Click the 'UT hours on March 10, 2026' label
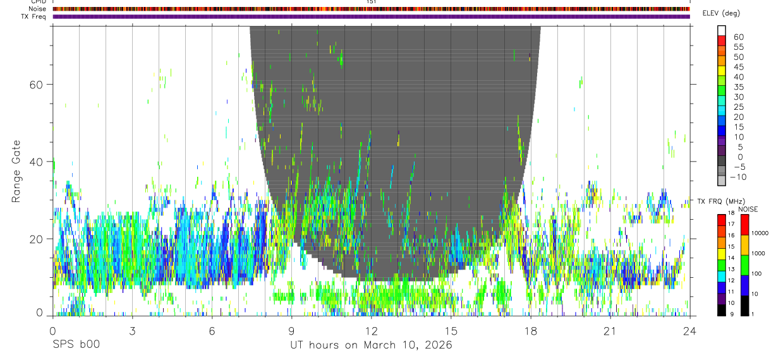776x358 pixels. click(371, 345)
